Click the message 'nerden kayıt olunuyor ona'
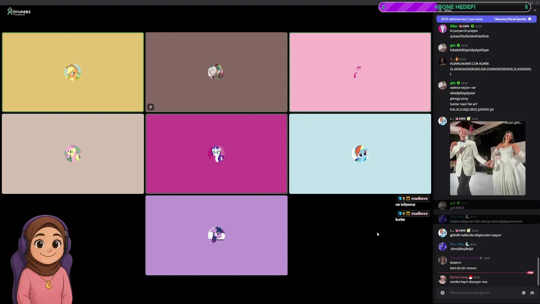The height and width of the screenshot is (304, 540). tap(468, 282)
